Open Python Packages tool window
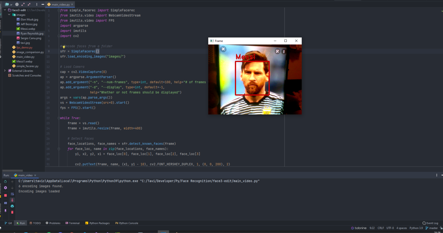The width and height of the screenshot is (443, 233). (98, 223)
